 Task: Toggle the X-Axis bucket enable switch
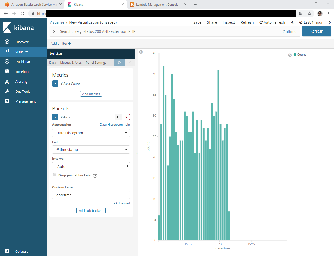pyautogui.click(x=118, y=117)
